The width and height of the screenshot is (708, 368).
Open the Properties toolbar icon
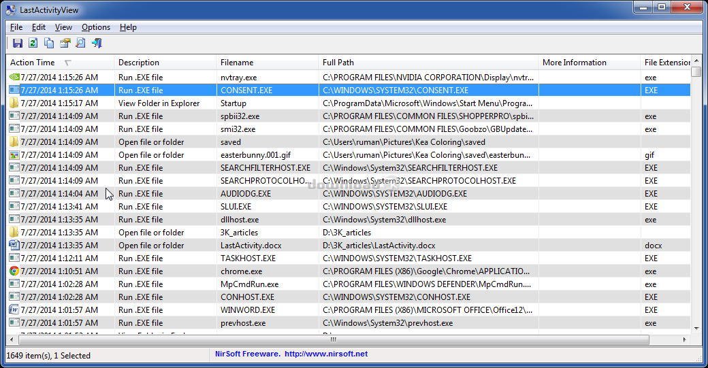tap(65, 43)
